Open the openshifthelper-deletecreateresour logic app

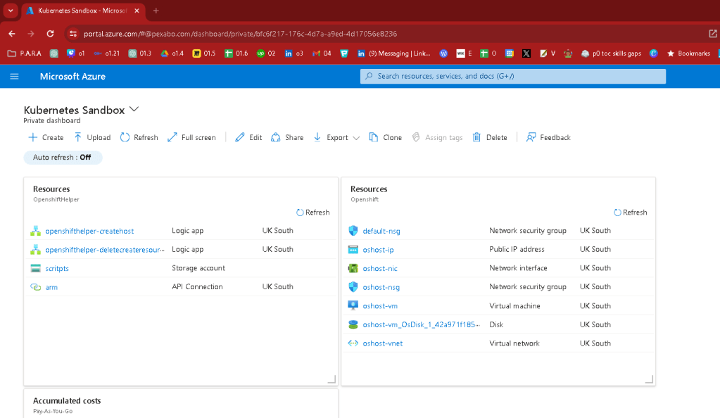[x=105, y=250]
